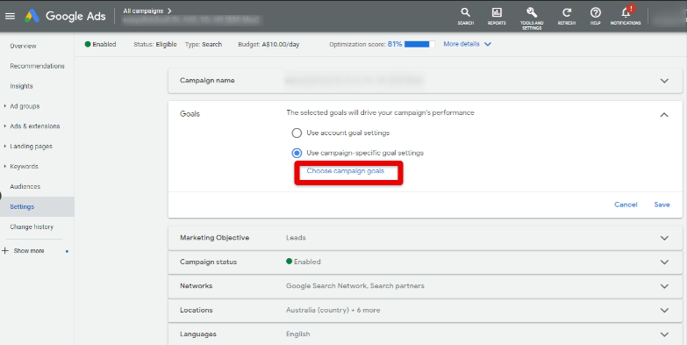The height and width of the screenshot is (345, 687).
Task: Expand More details of optimization score
Action: (467, 44)
